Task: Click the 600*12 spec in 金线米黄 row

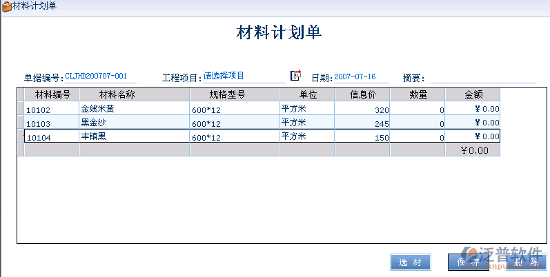Action: coord(235,109)
